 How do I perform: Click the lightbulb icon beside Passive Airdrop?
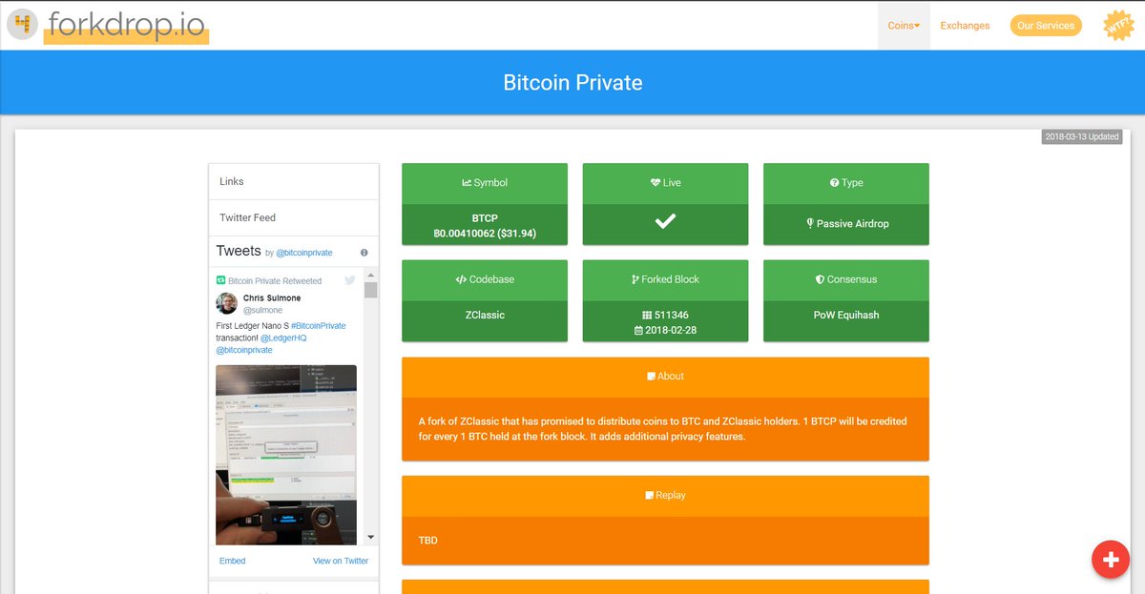point(810,223)
